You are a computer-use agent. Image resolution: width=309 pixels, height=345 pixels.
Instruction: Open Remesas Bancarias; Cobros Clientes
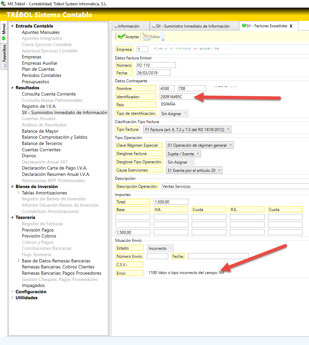[x=58, y=267]
